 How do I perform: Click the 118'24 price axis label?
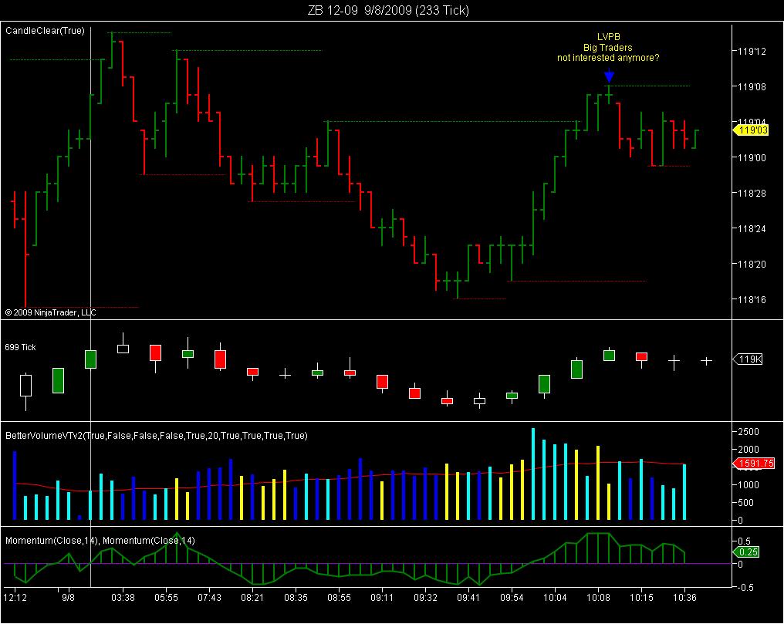752,229
